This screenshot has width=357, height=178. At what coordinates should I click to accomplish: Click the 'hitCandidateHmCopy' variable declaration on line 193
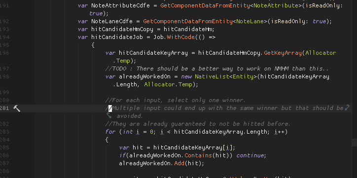point(122,30)
